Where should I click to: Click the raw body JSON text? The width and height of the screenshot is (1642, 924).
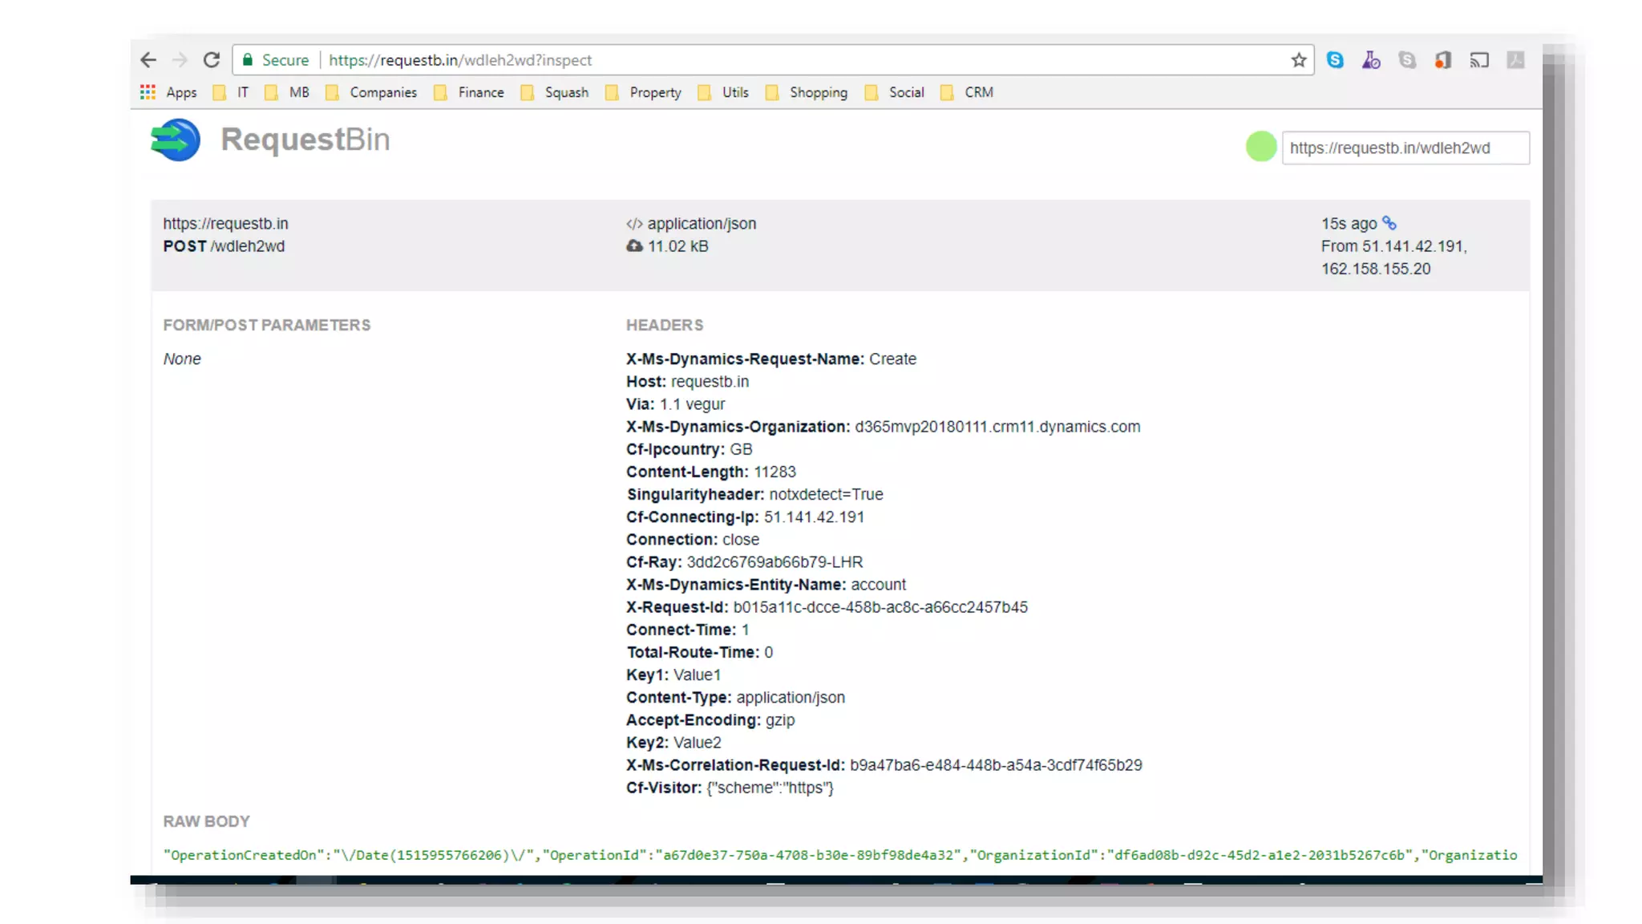click(x=839, y=855)
